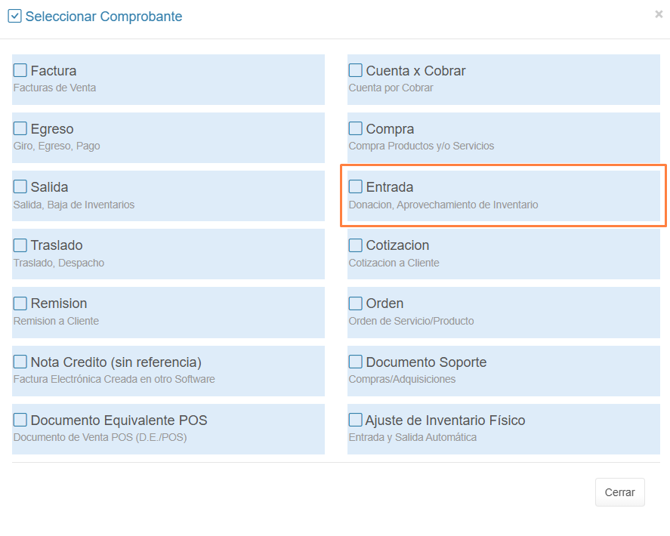Click the Documento Equivalente POS icon
670x536 pixels.
click(20, 420)
